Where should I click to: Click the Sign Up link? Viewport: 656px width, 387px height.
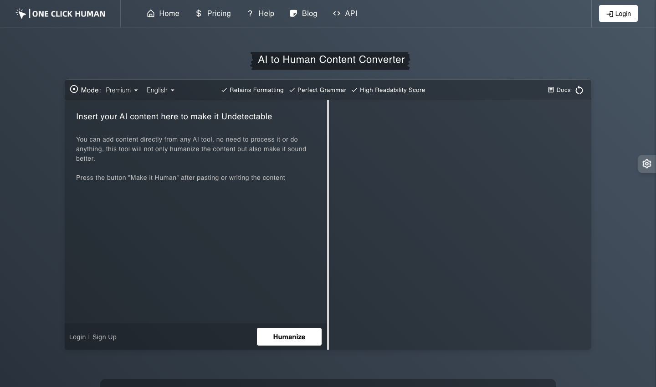coord(104,337)
